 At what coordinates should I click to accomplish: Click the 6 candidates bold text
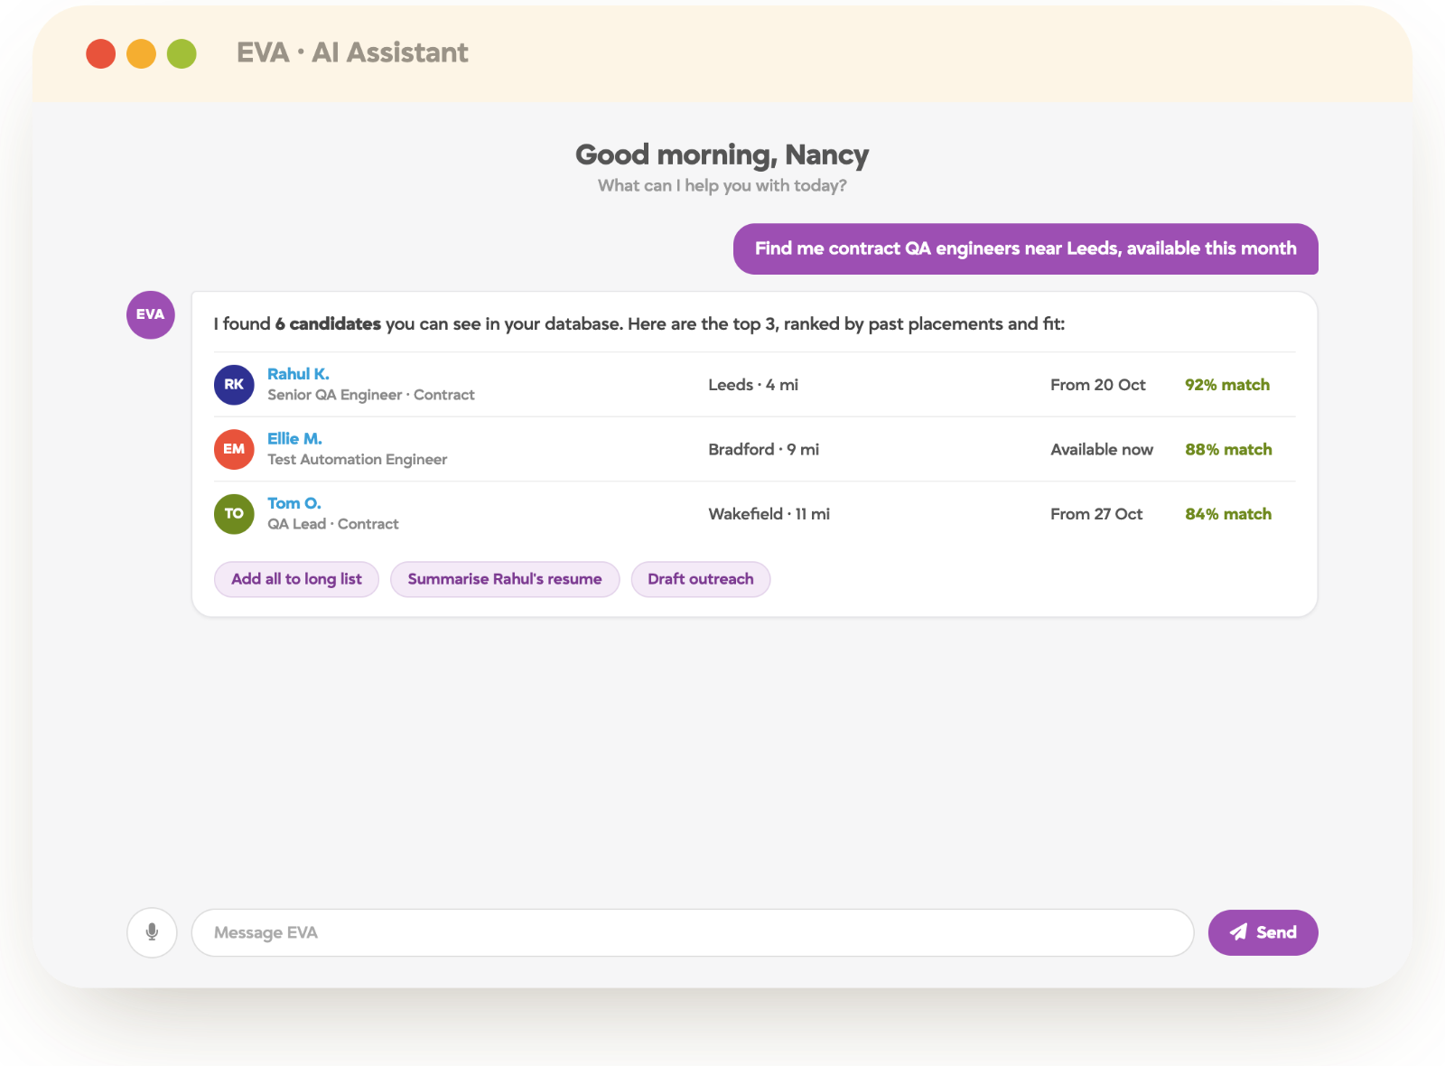tap(328, 323)
